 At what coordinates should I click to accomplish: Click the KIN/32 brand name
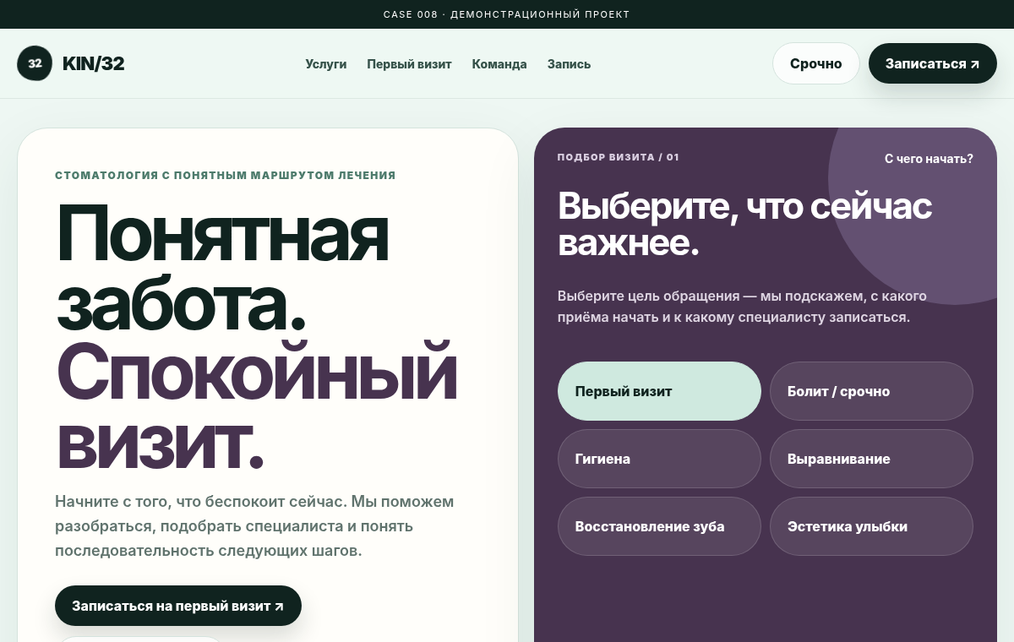tap(93, 63)
